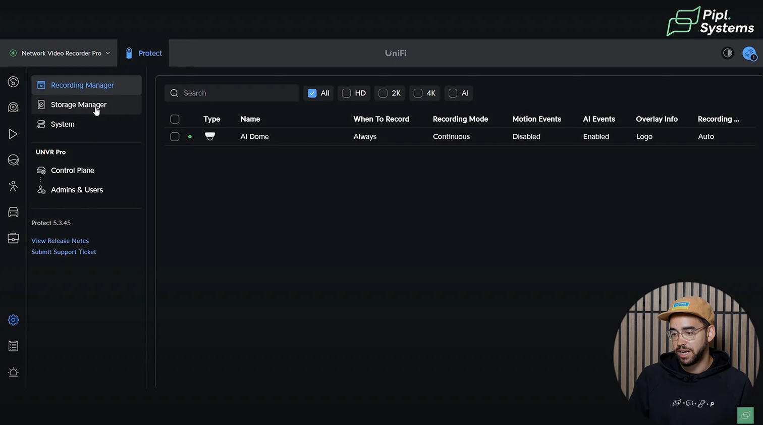The width and height of the screenshot is (763, 425).
Task: Click the Disabled motion events cell
Action: pyautogui.click(x=526, y=136)
